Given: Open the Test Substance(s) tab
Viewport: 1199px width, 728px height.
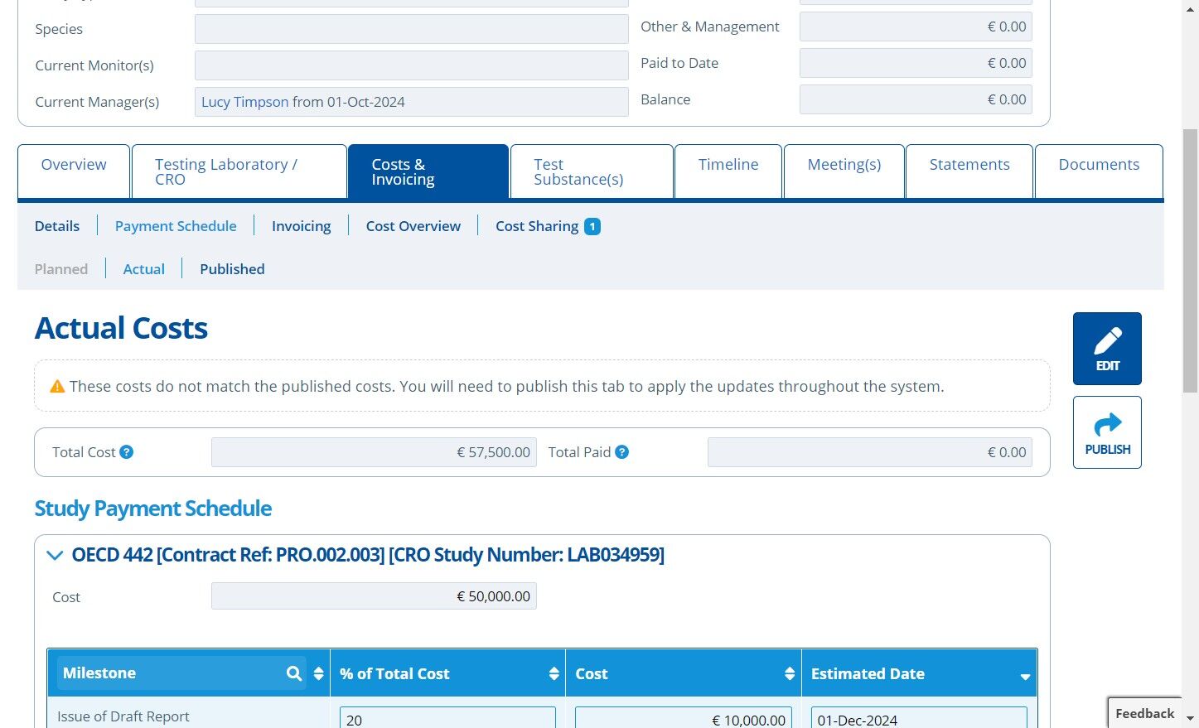Looking at the screenshot, I should tap(592, 171).
